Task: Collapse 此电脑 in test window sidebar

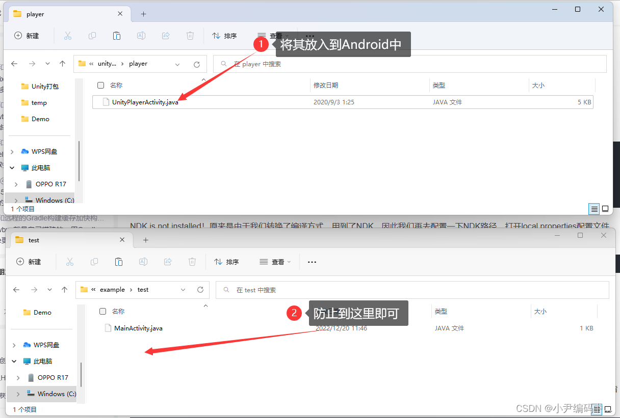Action: pyautogui.click(x=14, y=361)
